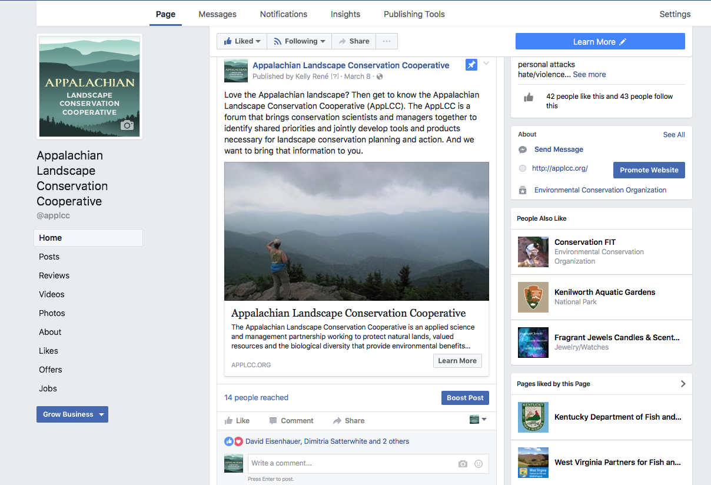Open the Publishing Tools tab
This screenshot has width=711, height=485.
tap(414, 14)
